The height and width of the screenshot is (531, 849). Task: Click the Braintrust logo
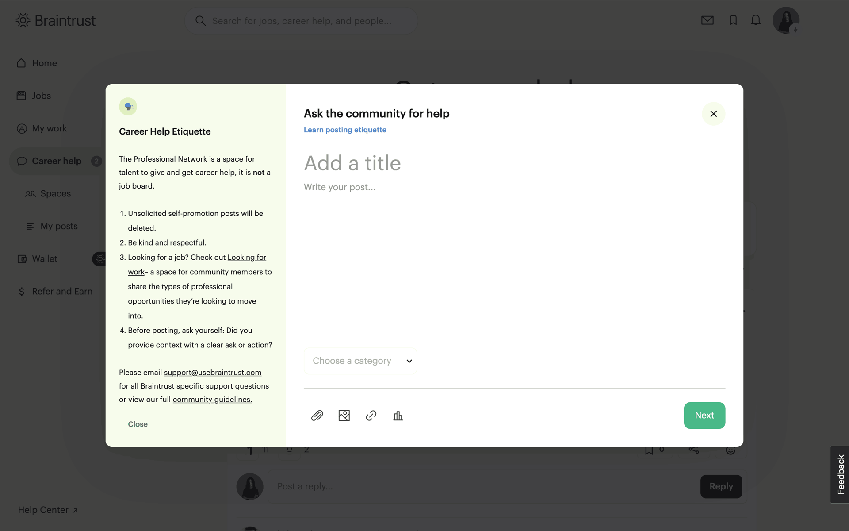pos(56,20)
